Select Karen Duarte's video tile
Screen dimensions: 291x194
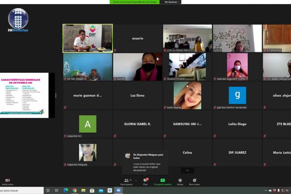point(187,95)
